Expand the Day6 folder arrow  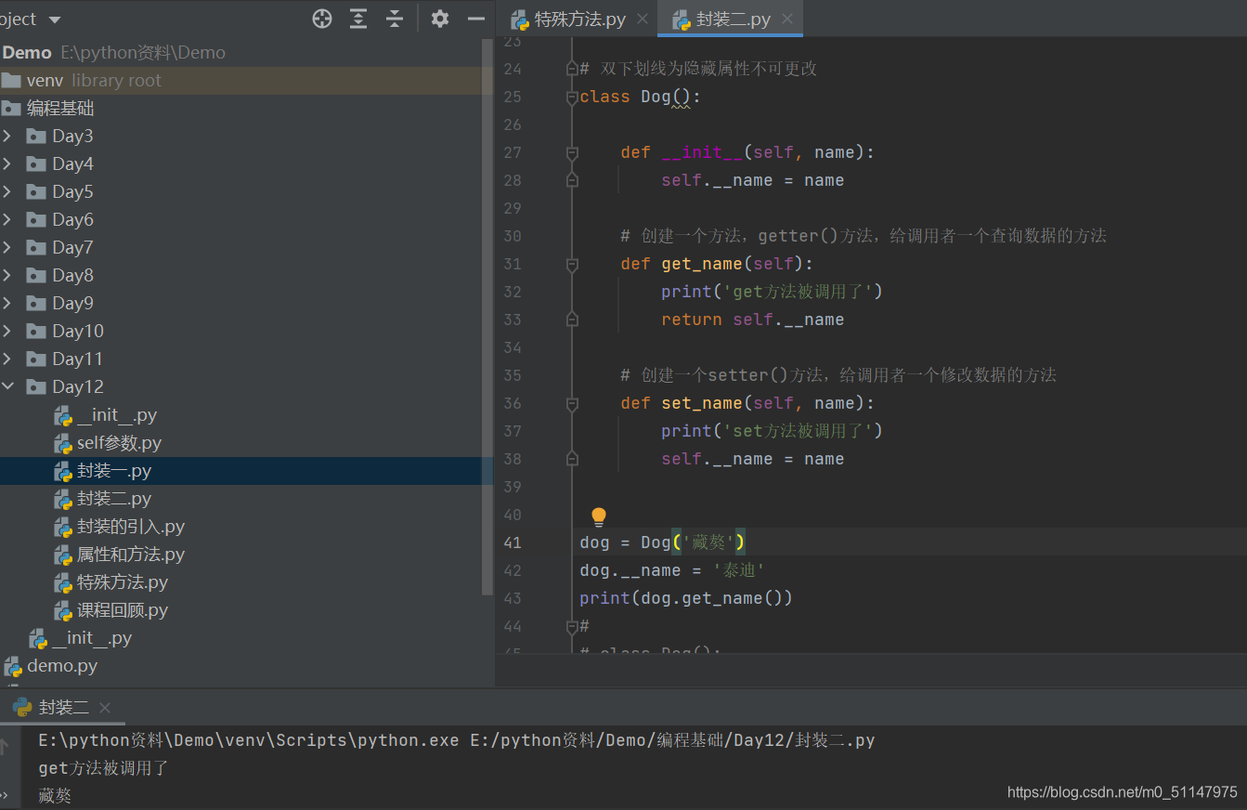pyautogui.click(x=7, y=220)
